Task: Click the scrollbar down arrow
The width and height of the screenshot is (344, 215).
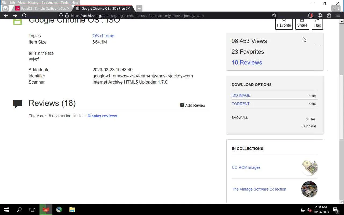Action: [x=342, y=202]
